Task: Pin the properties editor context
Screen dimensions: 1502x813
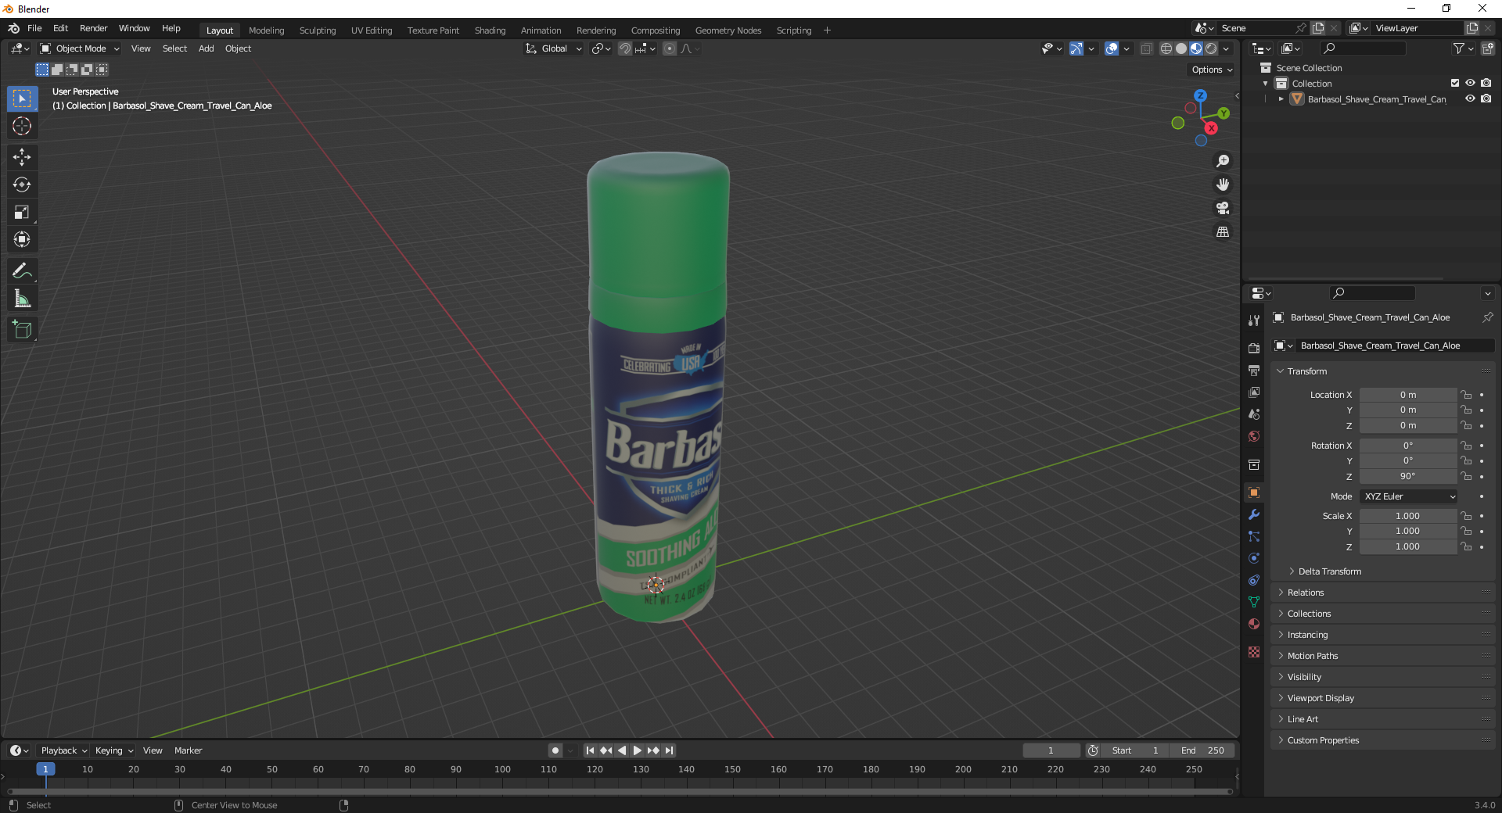Action: (1487, 317)
